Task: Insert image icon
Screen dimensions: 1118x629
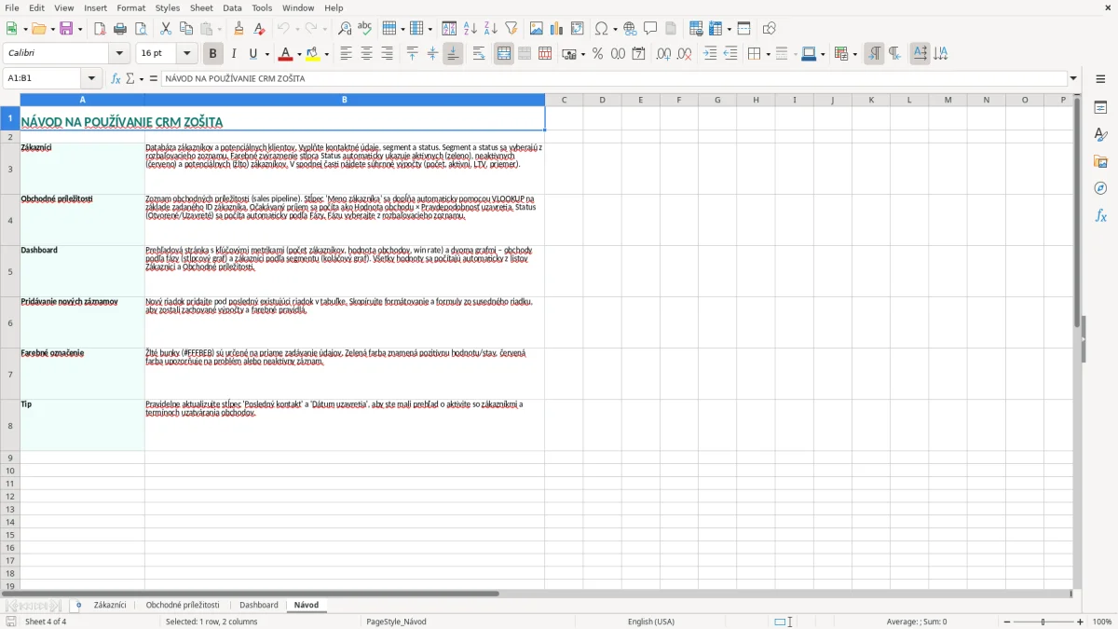Action: tap(537, 29)
